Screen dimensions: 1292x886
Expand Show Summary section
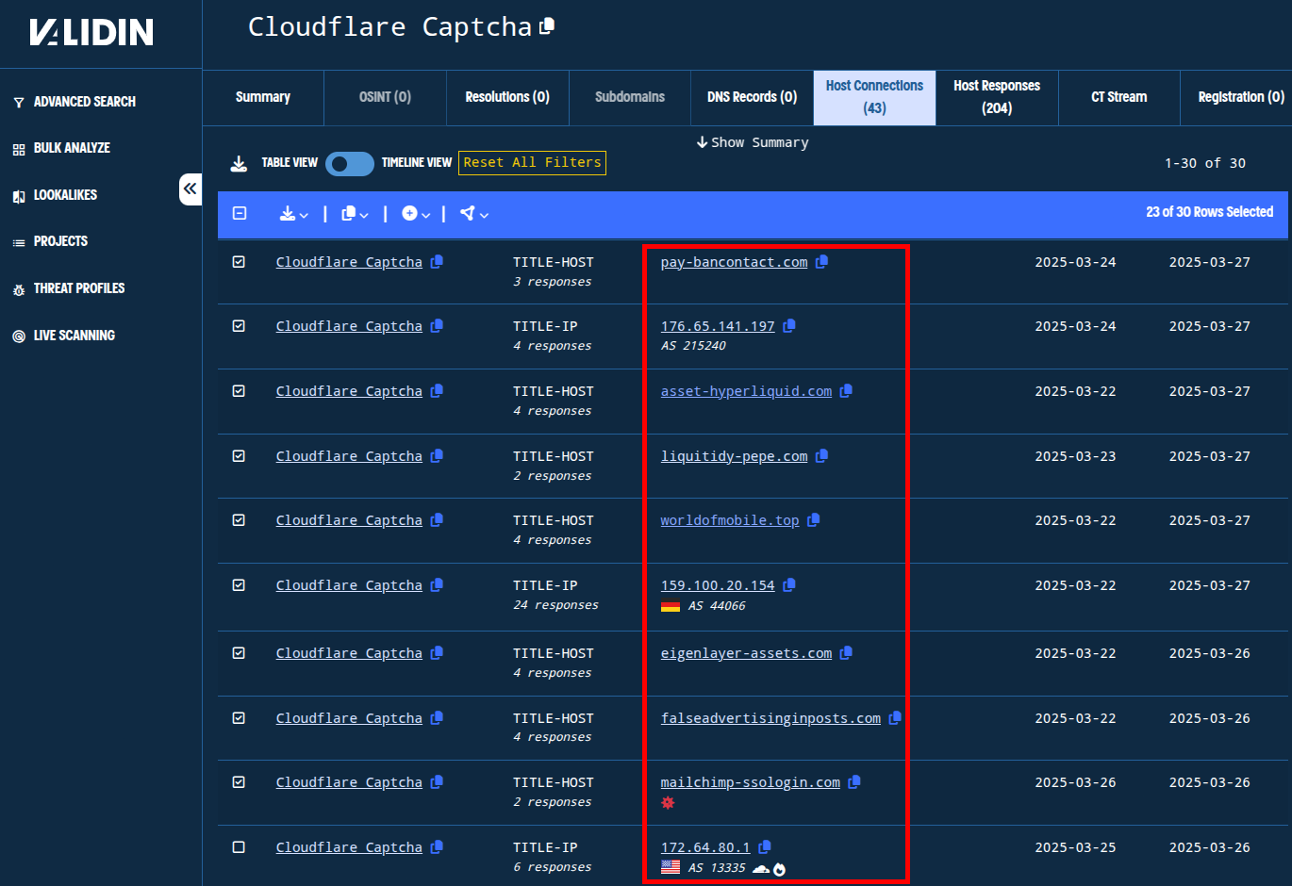(753, 142)
